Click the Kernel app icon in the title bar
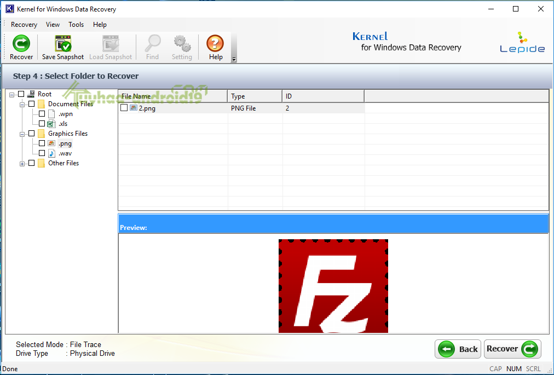The image size is (554, 375). [x=9, y=9]
